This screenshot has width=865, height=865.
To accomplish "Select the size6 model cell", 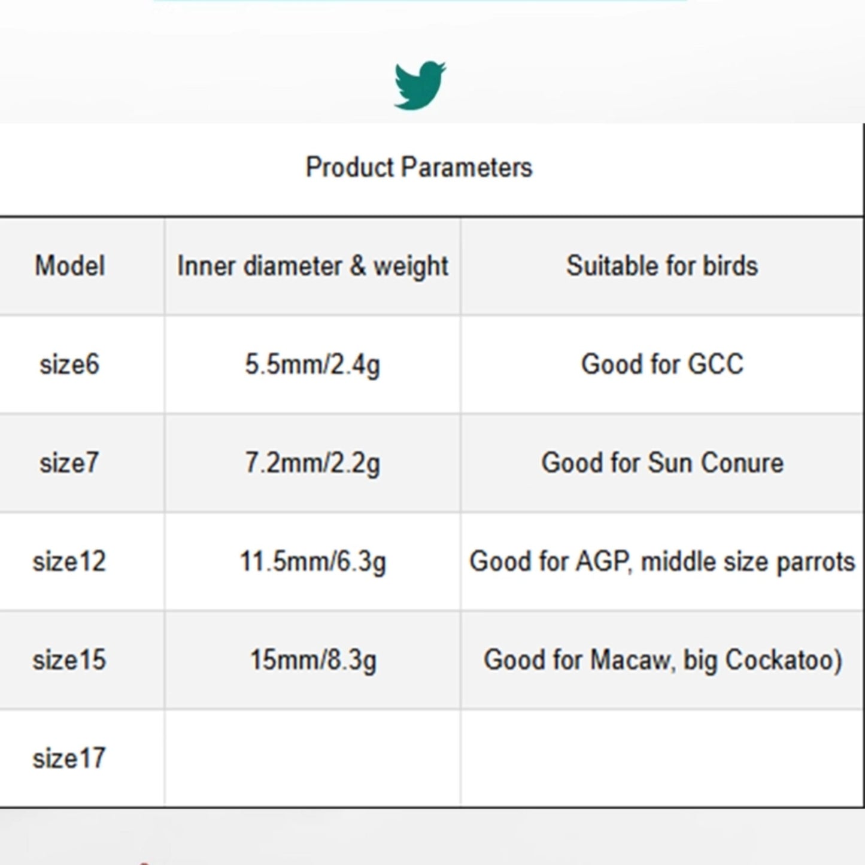I will (x=69, y=364).
